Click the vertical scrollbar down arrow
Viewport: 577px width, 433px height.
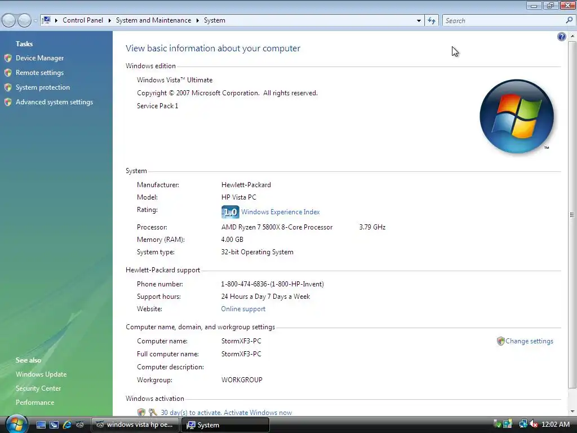(x=572, y=411)
